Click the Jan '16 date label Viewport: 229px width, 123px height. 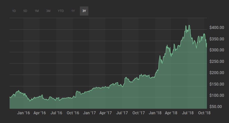point(24,113)
